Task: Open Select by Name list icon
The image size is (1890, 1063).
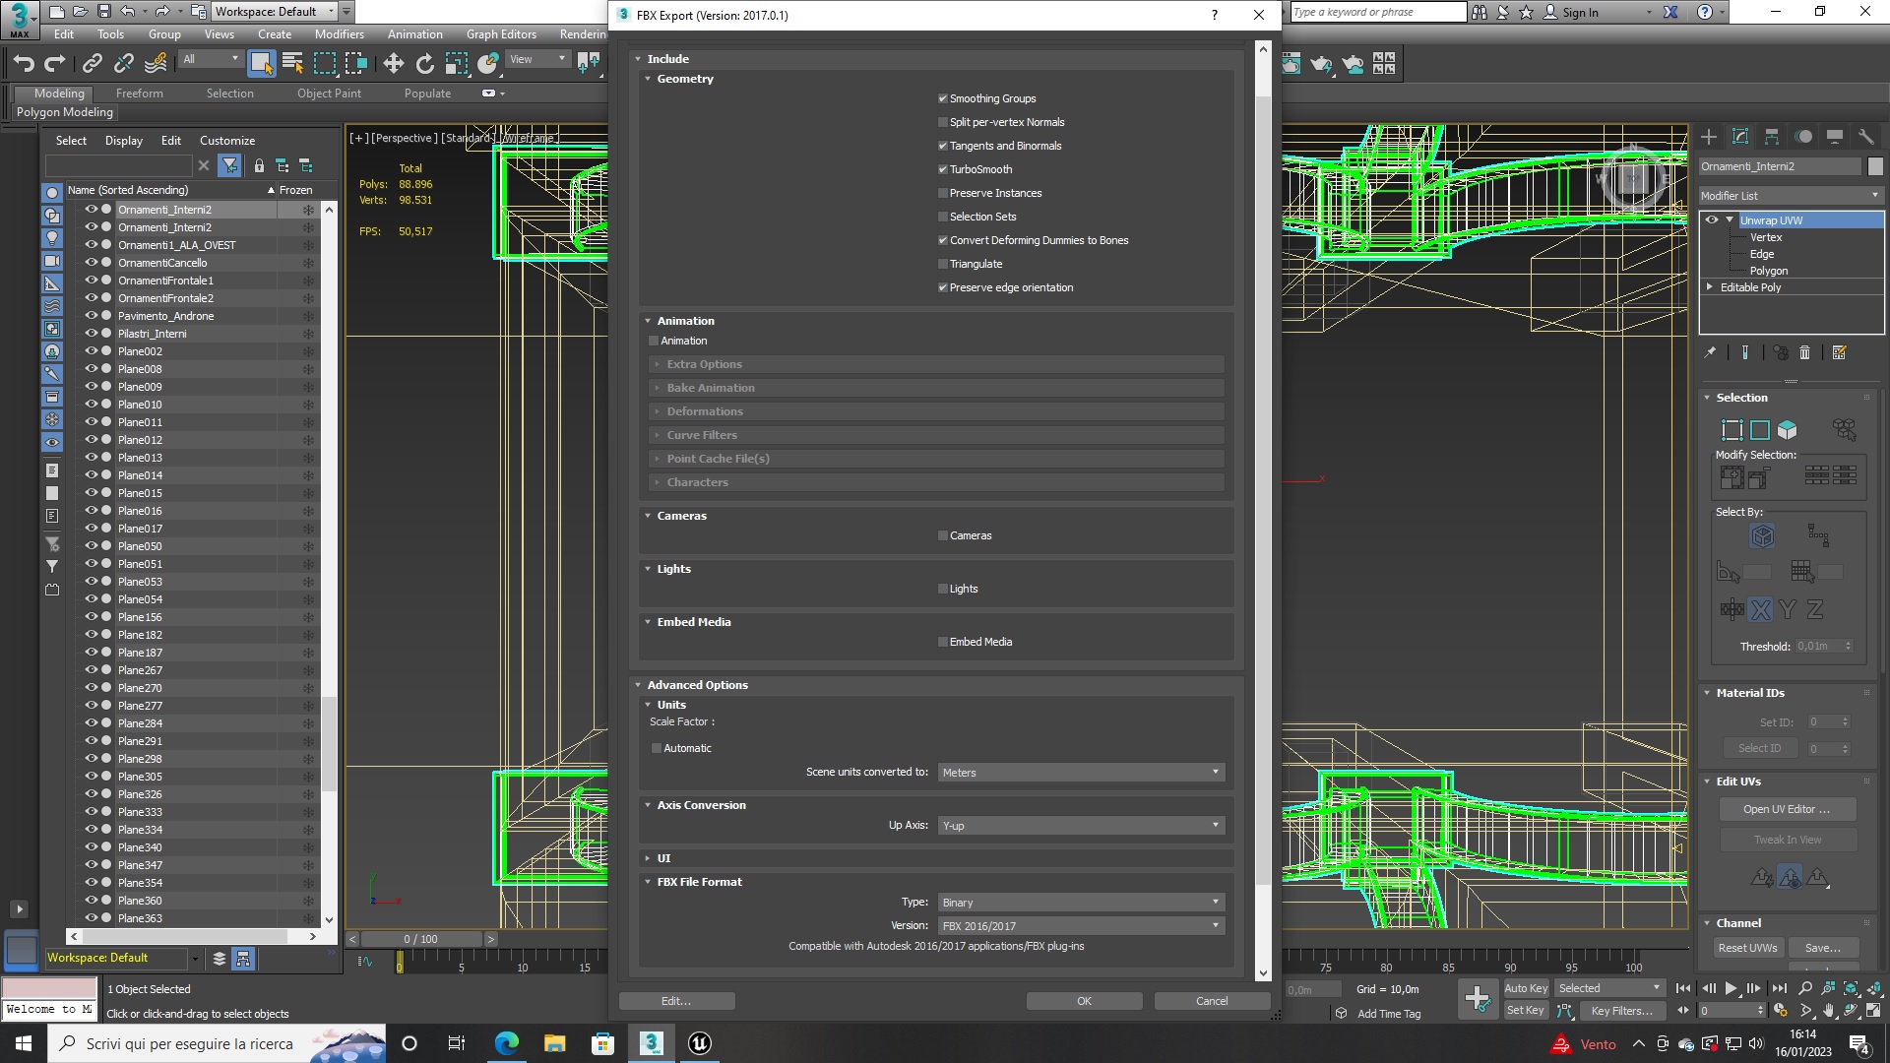Action: (x=292, y=64)
